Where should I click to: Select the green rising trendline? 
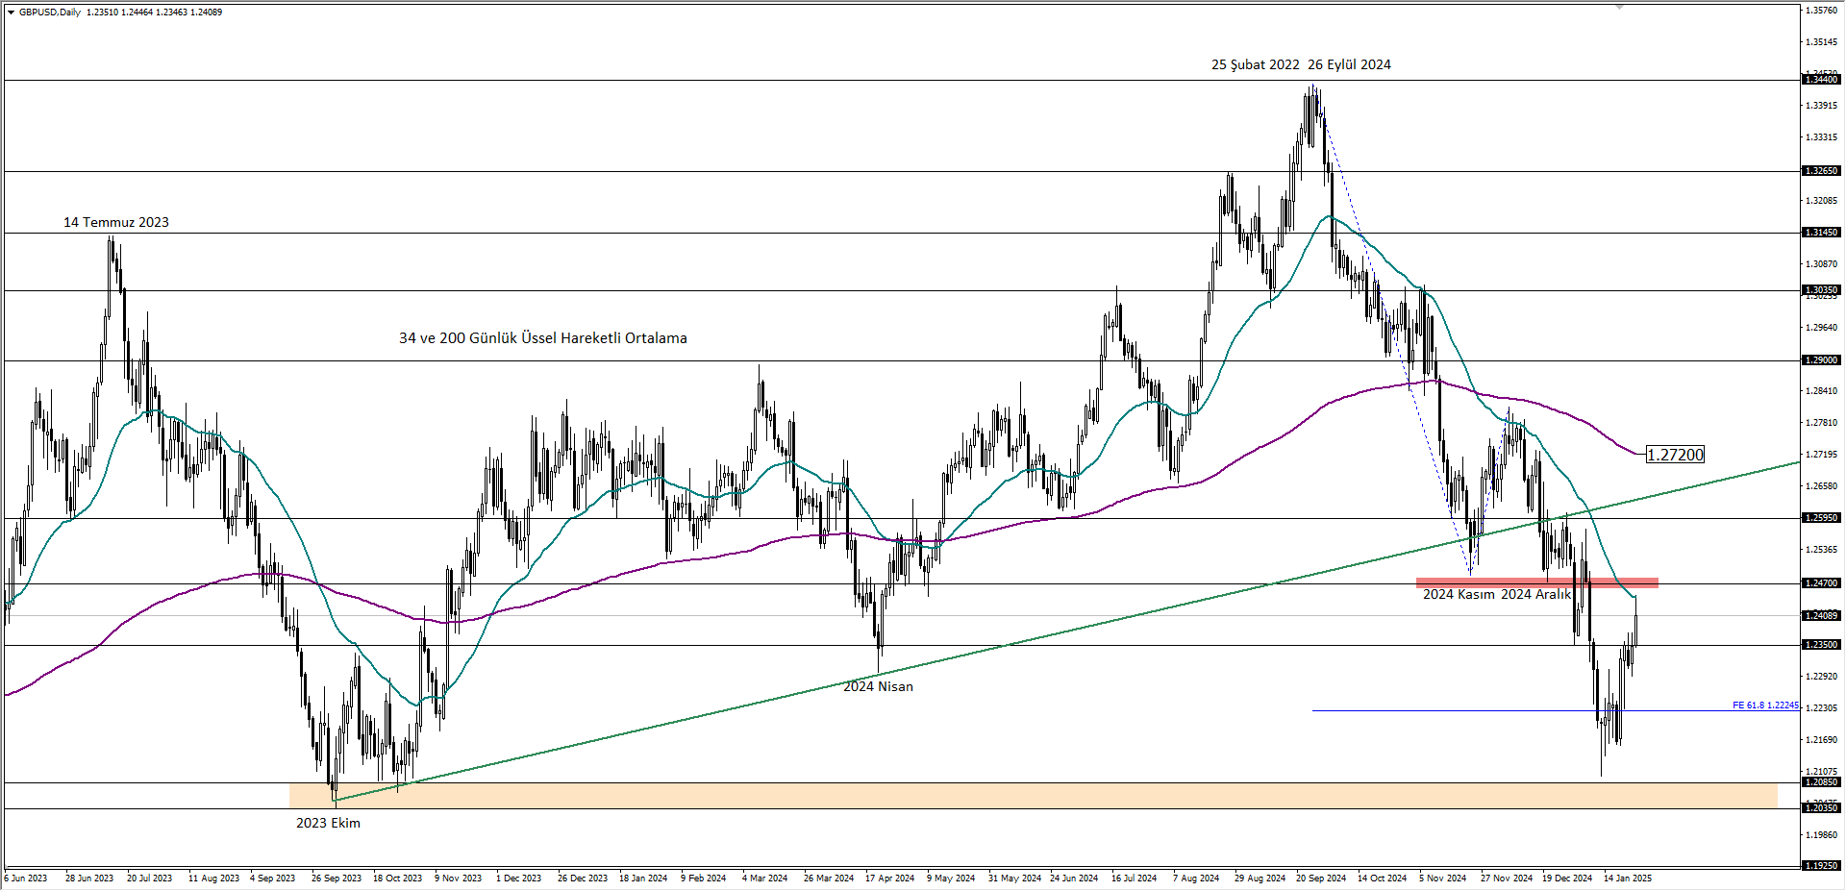point(1067,631)
